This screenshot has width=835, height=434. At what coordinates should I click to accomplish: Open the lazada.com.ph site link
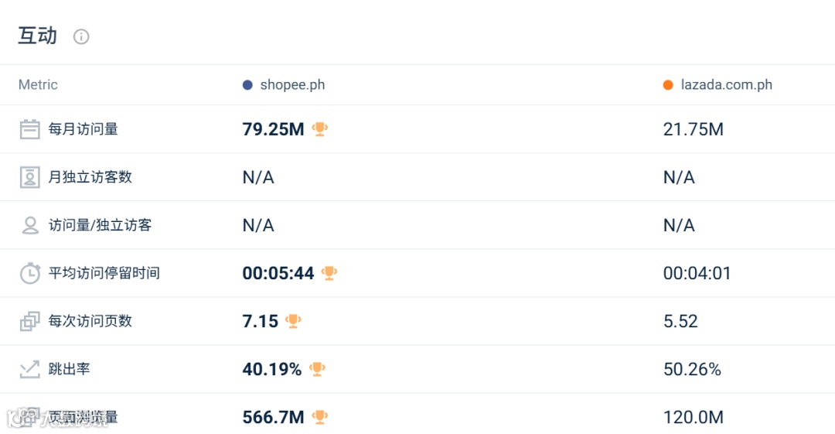[726, 85]
